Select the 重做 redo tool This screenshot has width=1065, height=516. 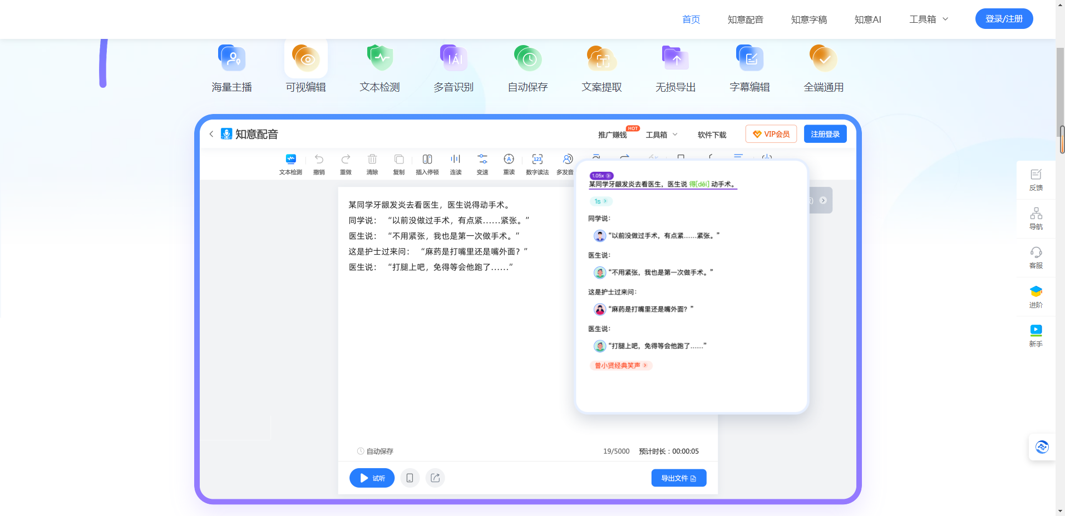point(346,164)
